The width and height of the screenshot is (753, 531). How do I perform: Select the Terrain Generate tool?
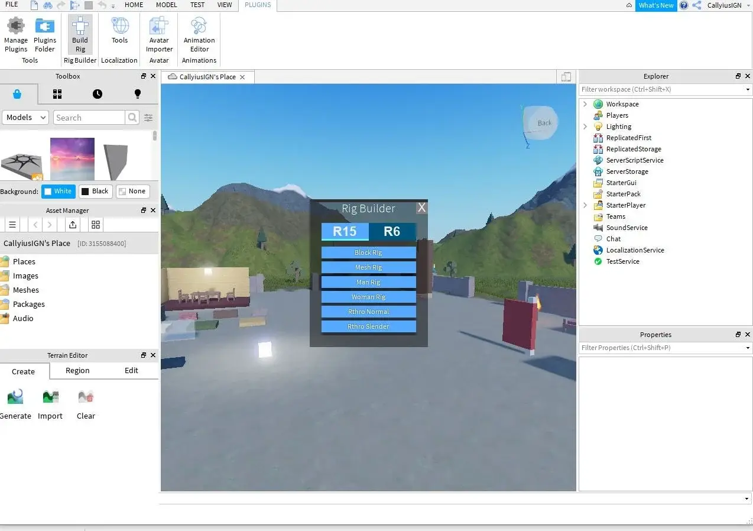[x=15, y=404]
